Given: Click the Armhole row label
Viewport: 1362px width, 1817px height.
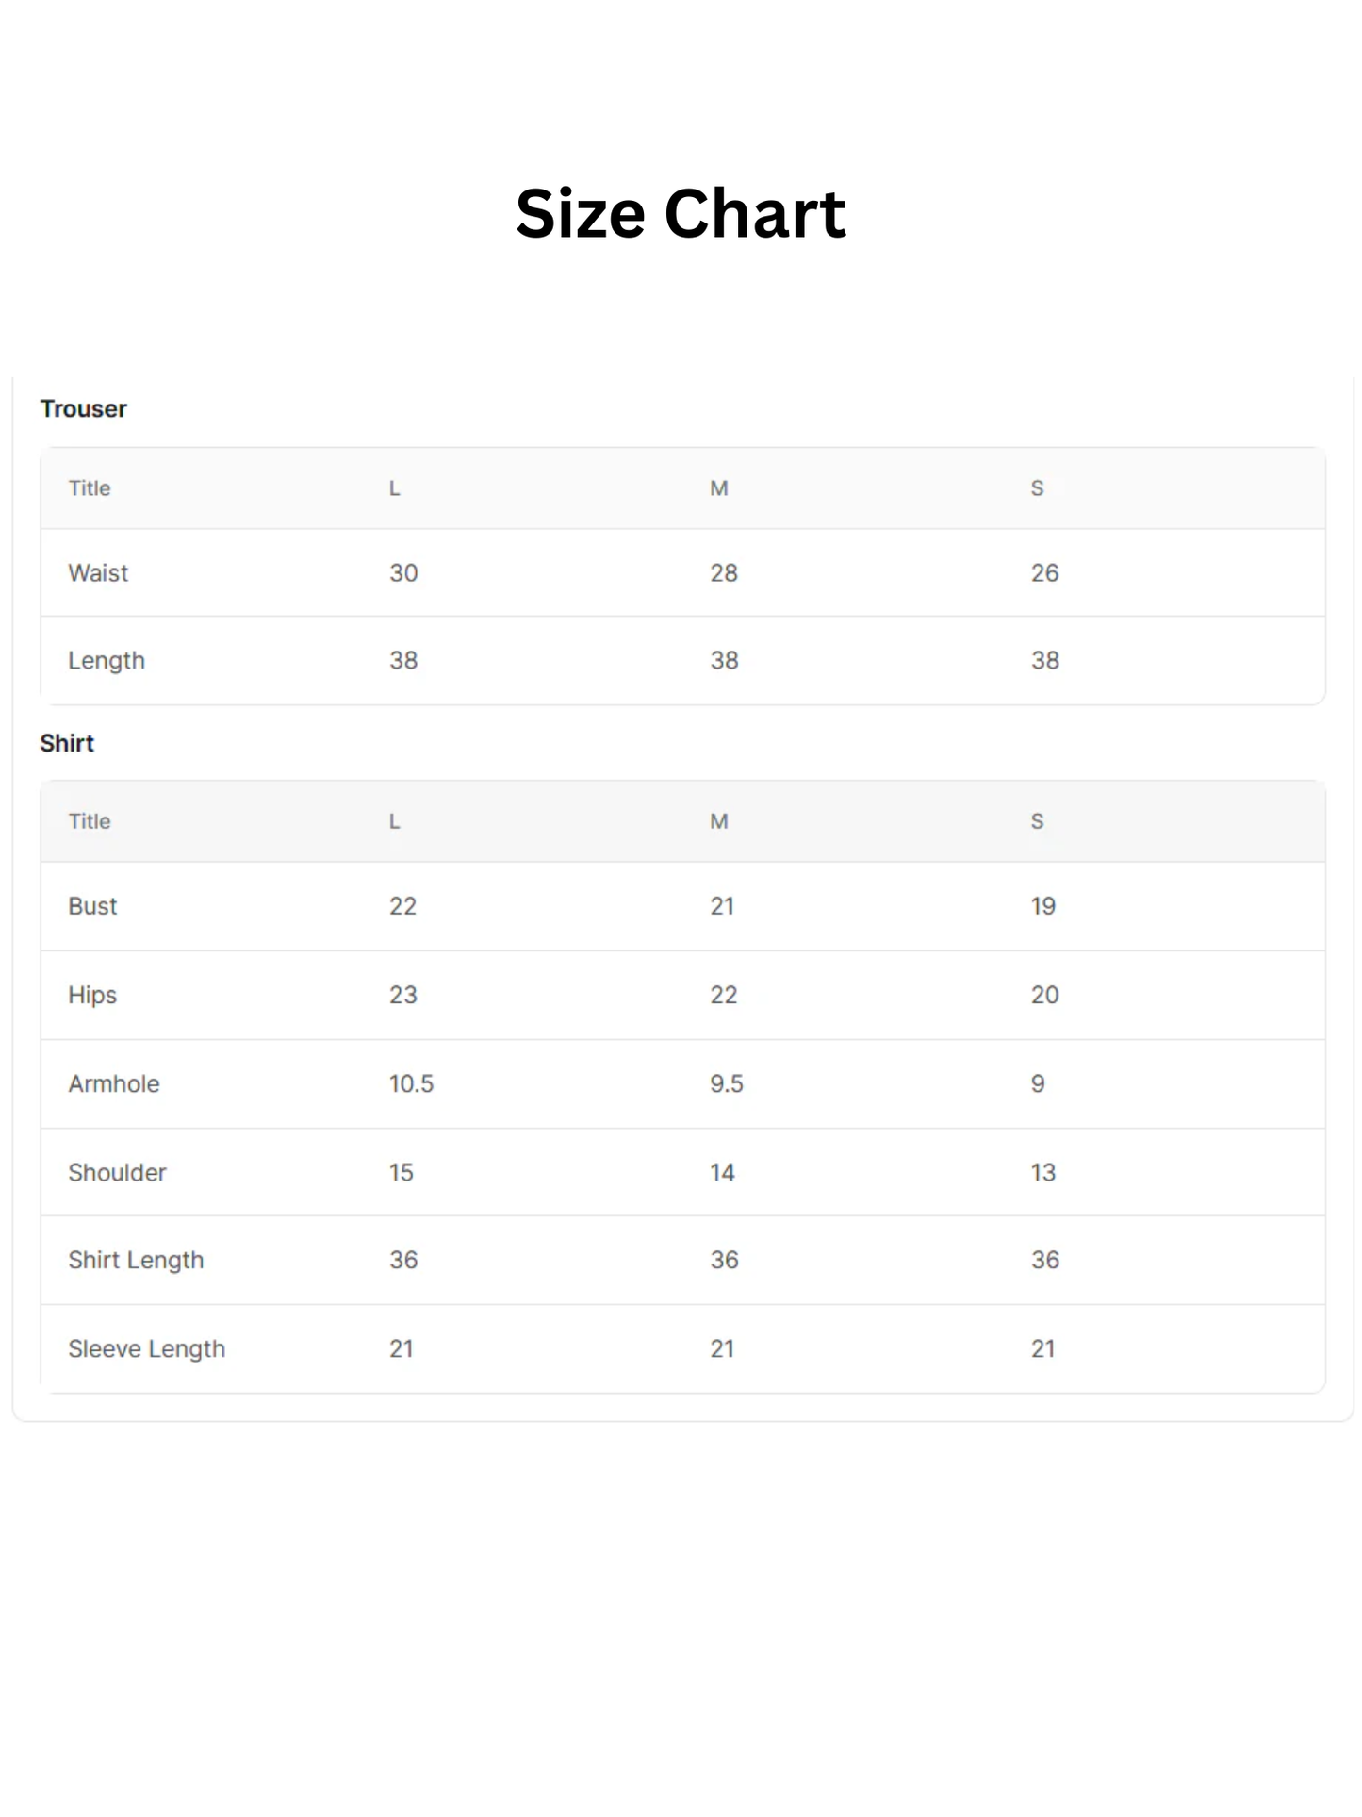Looking at the screenshot, I should coord(114,1083).
